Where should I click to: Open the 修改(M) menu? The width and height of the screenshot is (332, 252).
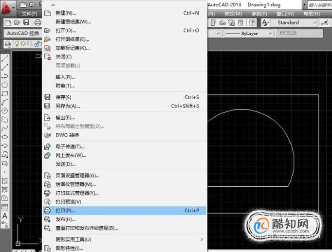[233, 14]
